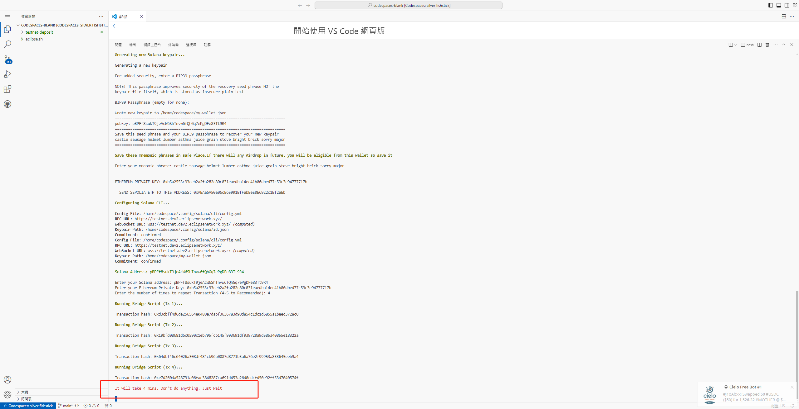
Task: Click the synchronize changes icon in status bar
Action: point(77,406)
